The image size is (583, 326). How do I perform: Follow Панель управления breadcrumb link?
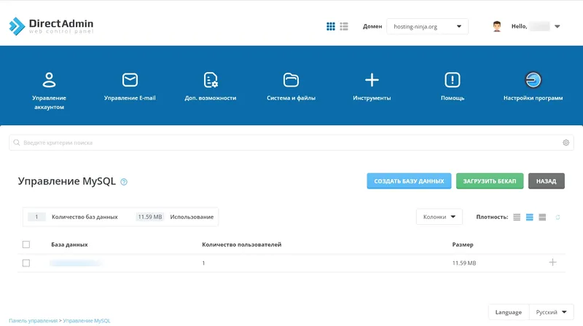(x=33, y=320)
